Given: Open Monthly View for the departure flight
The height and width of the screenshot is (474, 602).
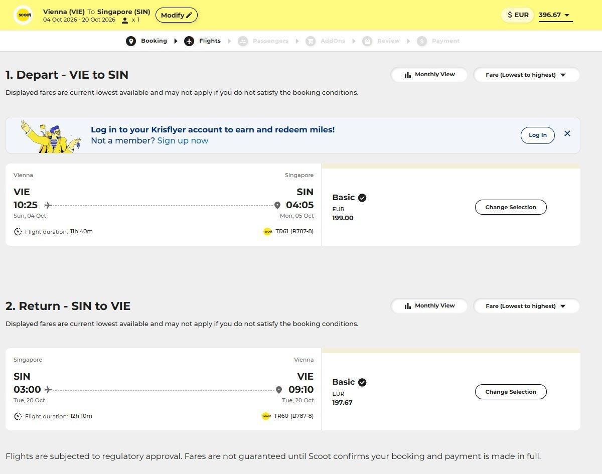Looking at the screenshot, I should coord(429,75).
